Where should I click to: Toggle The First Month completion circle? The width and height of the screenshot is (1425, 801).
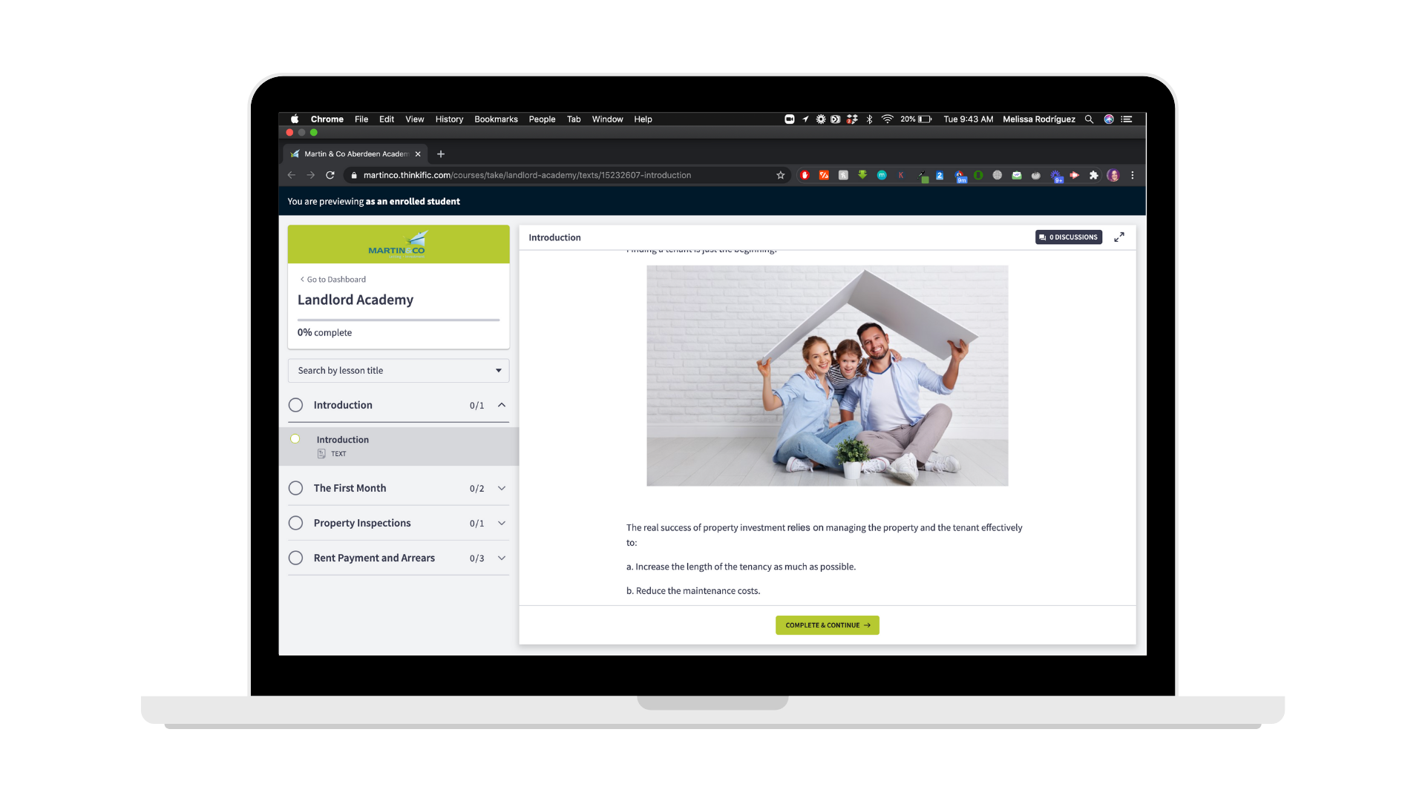(x=295, y=488)
